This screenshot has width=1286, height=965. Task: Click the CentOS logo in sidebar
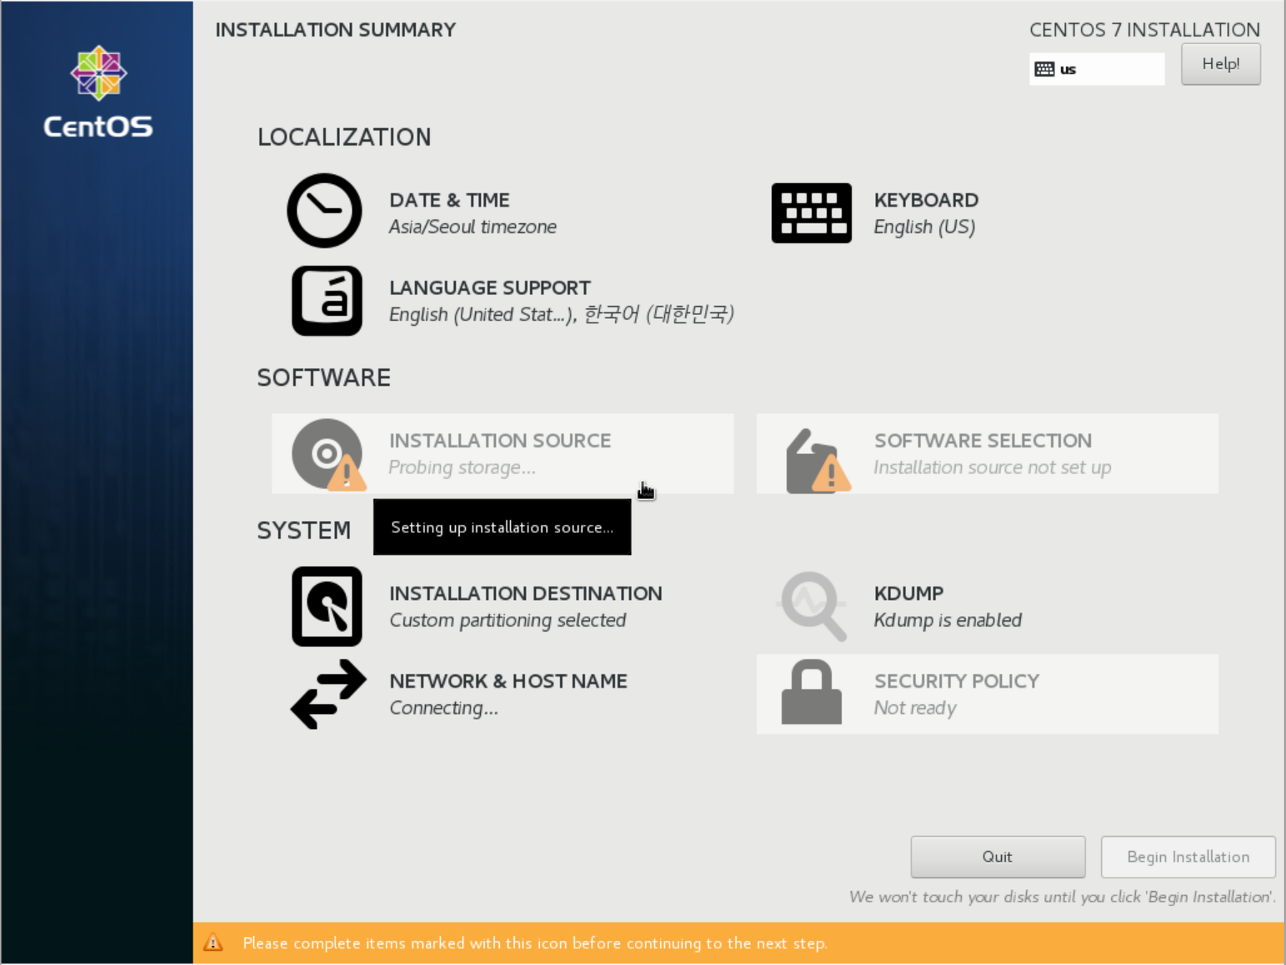coord(98,93)
